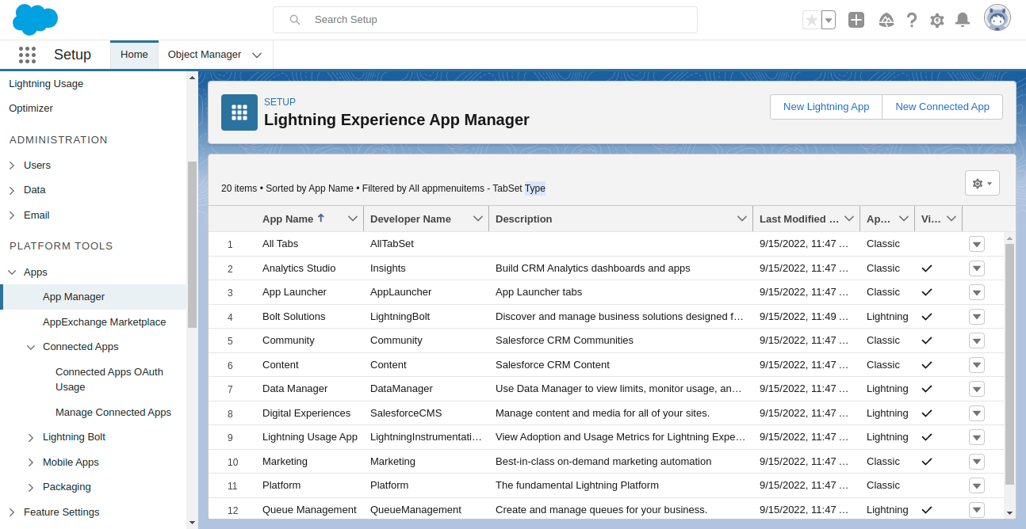Click the New Lightning App button
Screen dimensions: 1026x529
coord(826,107)
